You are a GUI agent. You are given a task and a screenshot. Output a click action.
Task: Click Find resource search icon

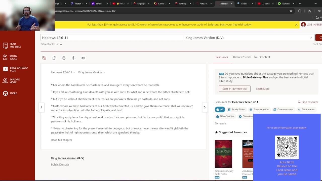pyautogui.click(x=299, y=102)
